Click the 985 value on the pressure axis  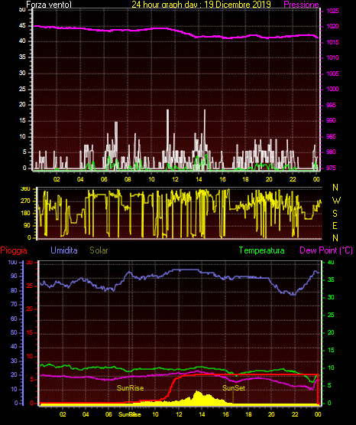[x=331, y=136]
